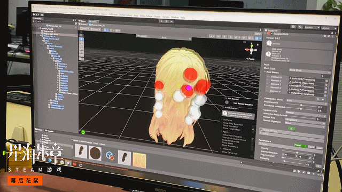Collapse the Root Bones foldout

265,72
